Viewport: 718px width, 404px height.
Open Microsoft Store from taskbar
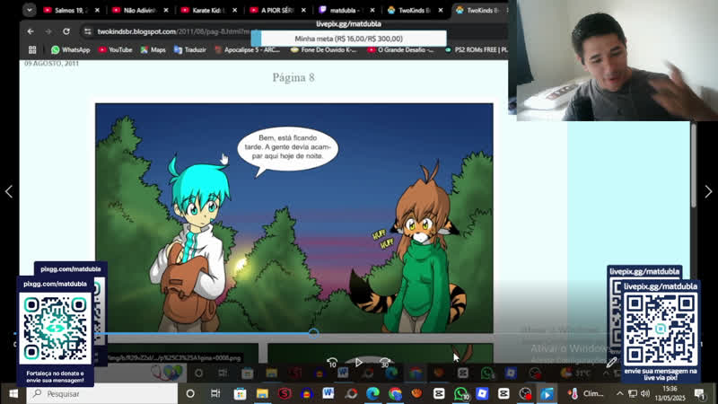[x=240, y=393]
